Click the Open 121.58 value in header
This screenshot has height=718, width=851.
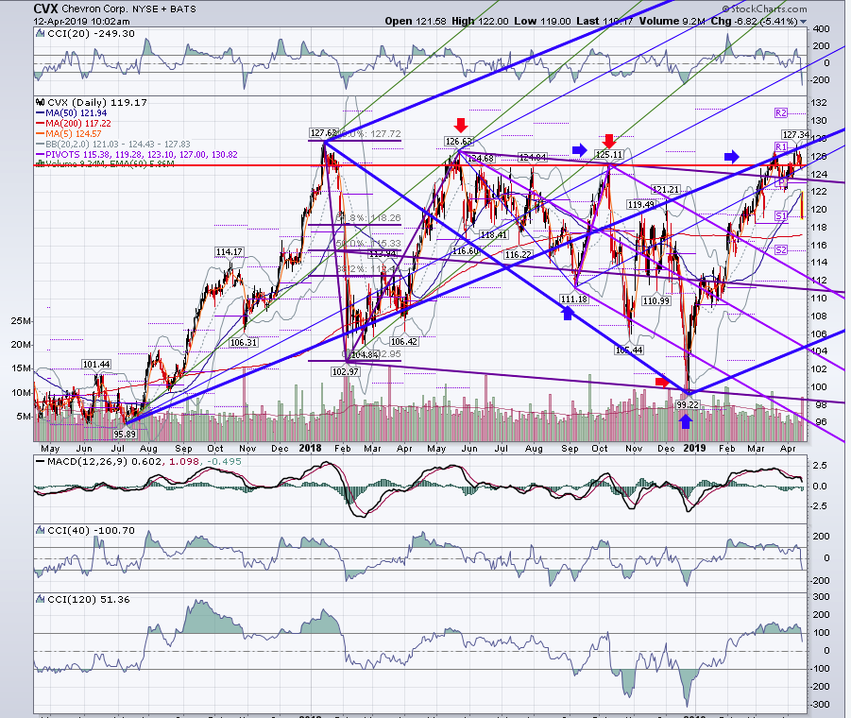[416, 21]
